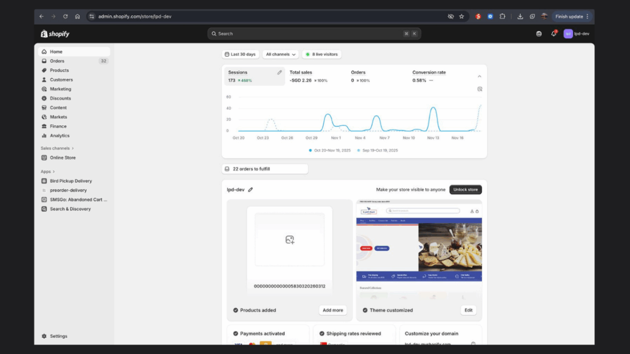The width and height of the screenshot is (630, 354).
Task: Click the Products added checkmark
Action: click(x=235, y=310)
